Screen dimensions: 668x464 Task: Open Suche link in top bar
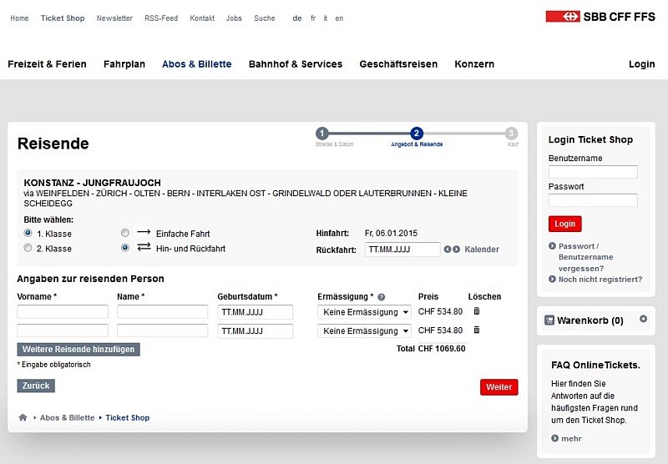265,18
